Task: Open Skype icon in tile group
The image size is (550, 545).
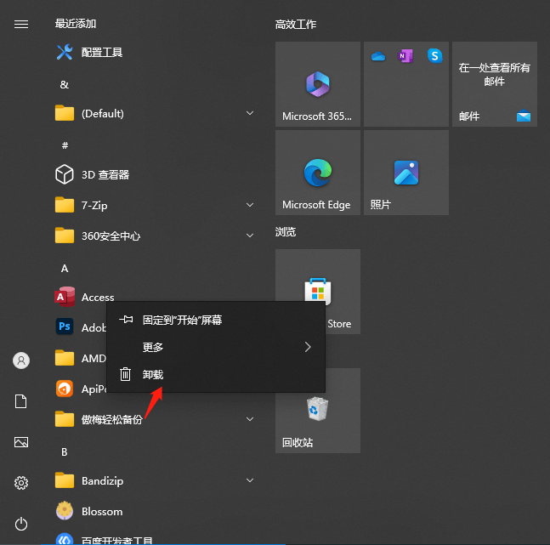Action: (434, 56)
